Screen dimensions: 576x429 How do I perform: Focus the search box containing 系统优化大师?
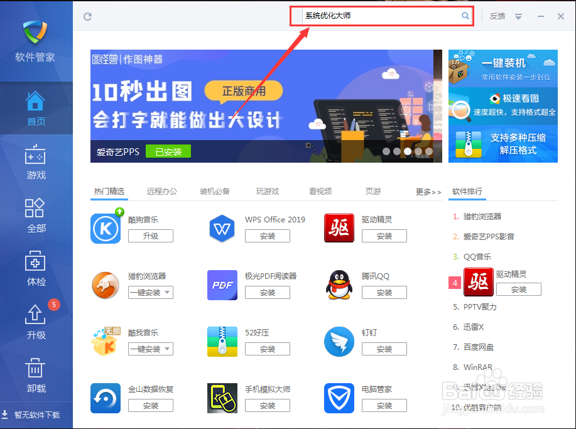382,16
